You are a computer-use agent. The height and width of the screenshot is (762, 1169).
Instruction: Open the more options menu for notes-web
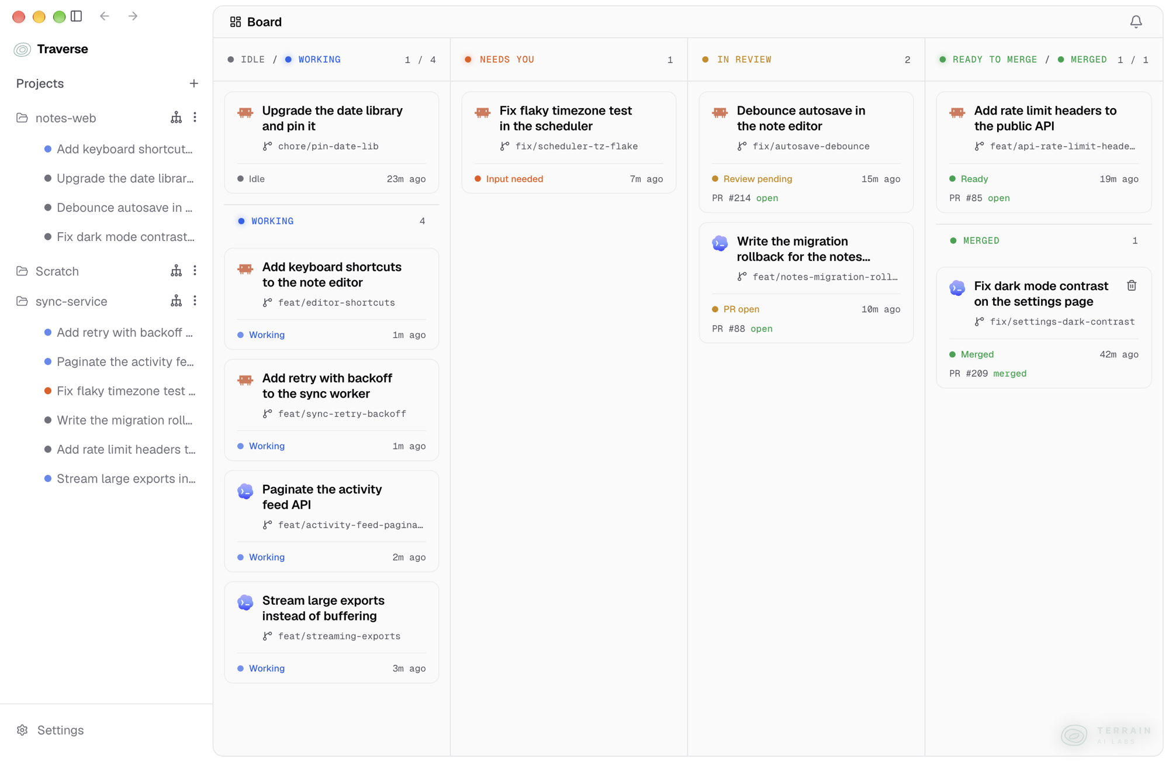pyautogui.click(x=195, y=118)
